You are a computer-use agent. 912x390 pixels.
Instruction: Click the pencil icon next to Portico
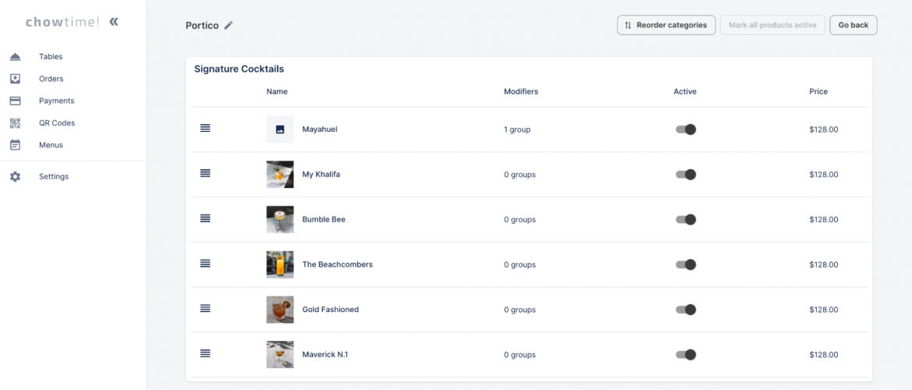tap(229, 26)
